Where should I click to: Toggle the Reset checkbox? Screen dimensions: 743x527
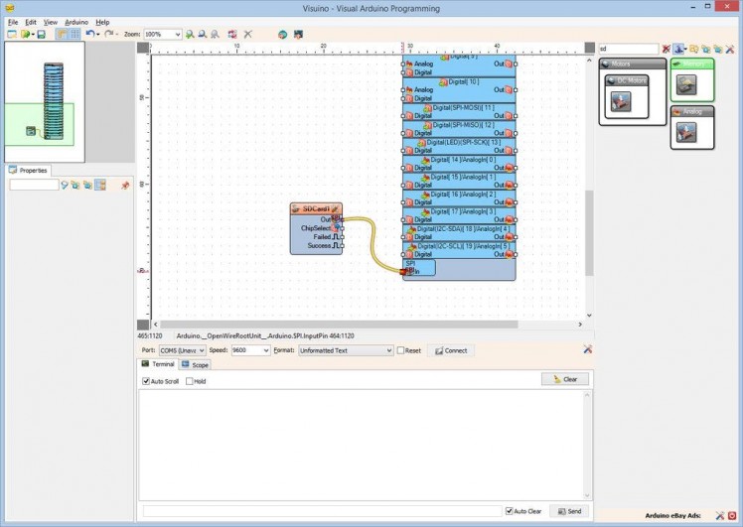pos(401,350)
